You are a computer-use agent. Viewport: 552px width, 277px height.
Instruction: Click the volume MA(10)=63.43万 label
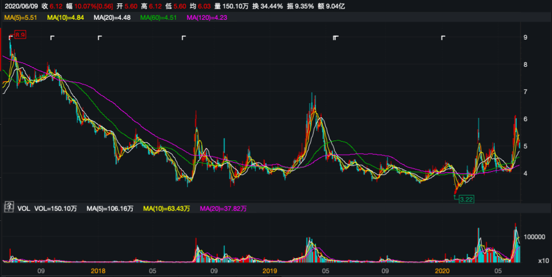(x=166, y=209)
